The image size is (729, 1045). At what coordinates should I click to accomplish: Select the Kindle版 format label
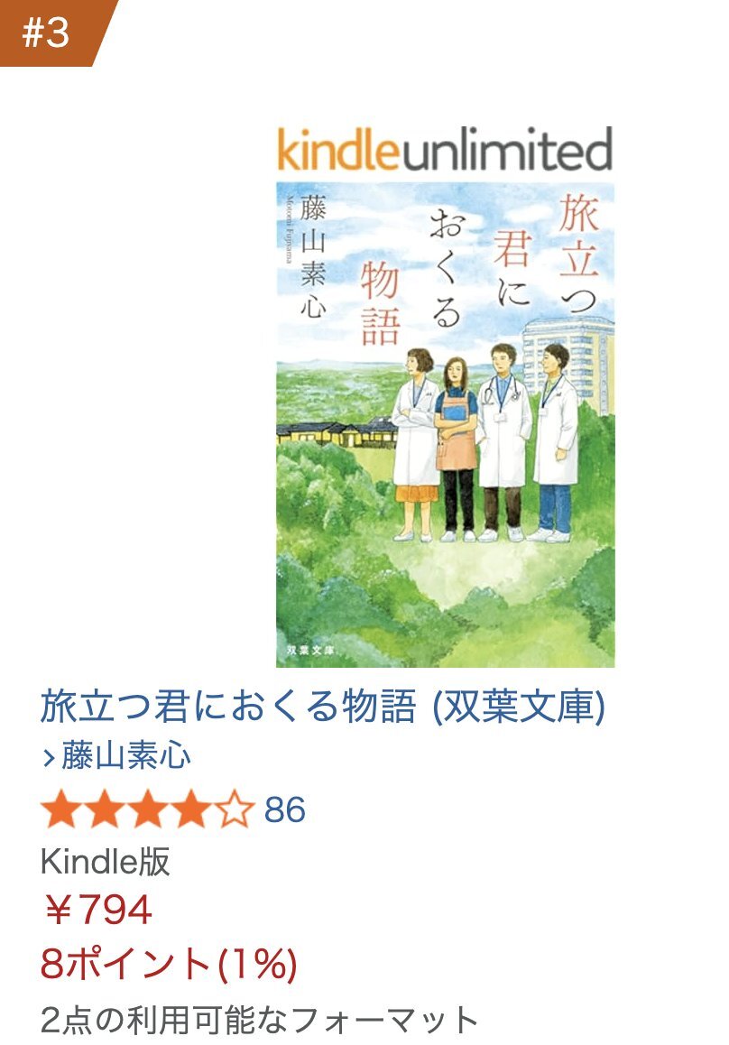pos(106,861)
